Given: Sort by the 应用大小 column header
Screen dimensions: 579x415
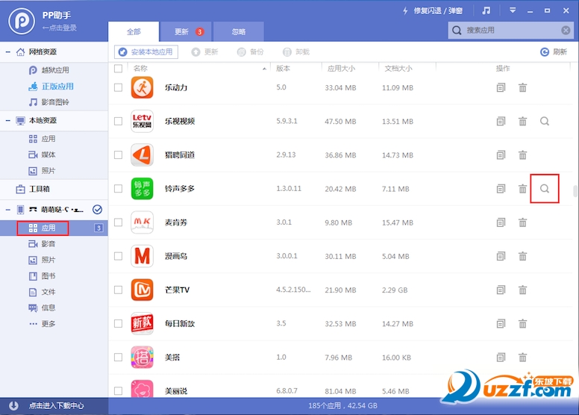Looking at the screenshot, I should tap(341, 69).
